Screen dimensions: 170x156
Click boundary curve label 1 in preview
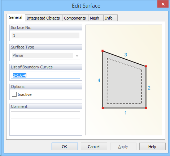[x=126, y=113]
